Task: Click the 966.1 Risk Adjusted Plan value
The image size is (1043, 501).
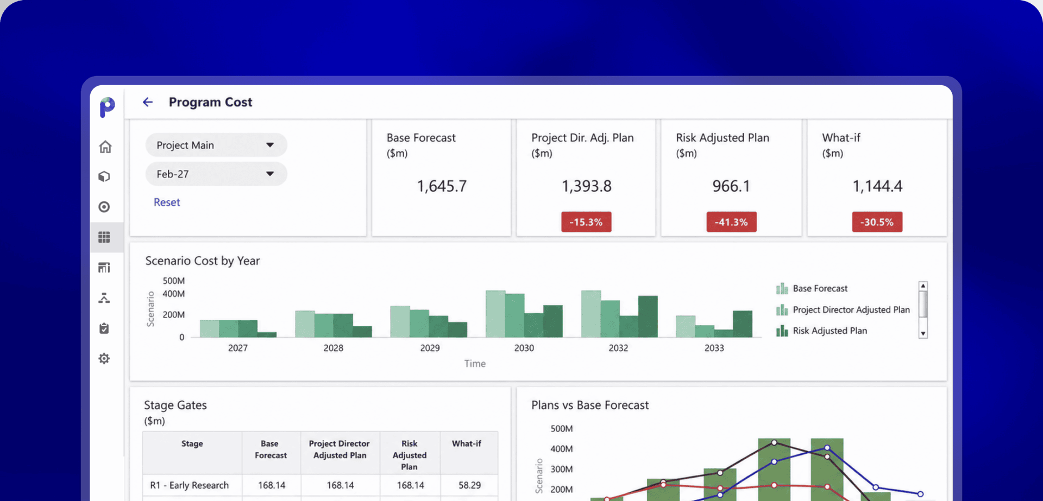Action: [x=731, y=186]
